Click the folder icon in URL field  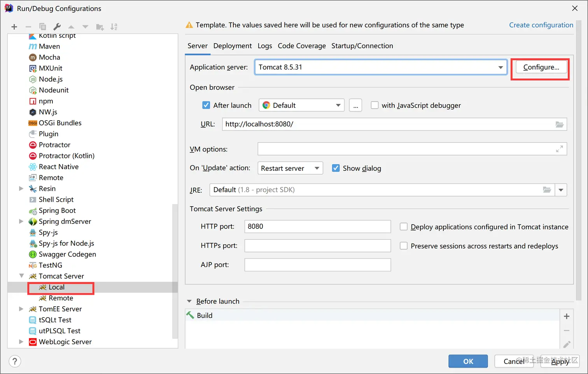[x=559, y=125]
